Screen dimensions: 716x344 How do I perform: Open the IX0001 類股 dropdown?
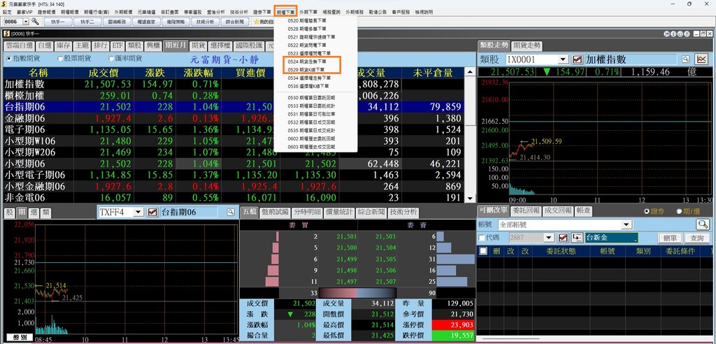(x=563, y=59)
